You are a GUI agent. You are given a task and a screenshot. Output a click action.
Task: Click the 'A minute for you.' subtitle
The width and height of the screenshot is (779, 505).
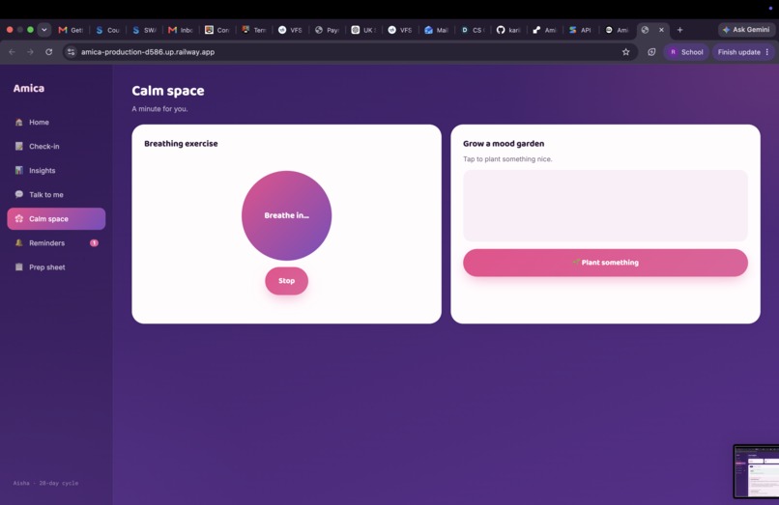tap(160, 109)
